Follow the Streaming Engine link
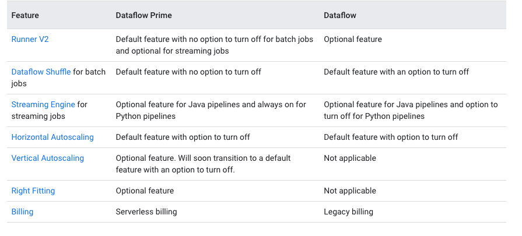This screenshot has height=236, width=522. [x=43, y=104]
